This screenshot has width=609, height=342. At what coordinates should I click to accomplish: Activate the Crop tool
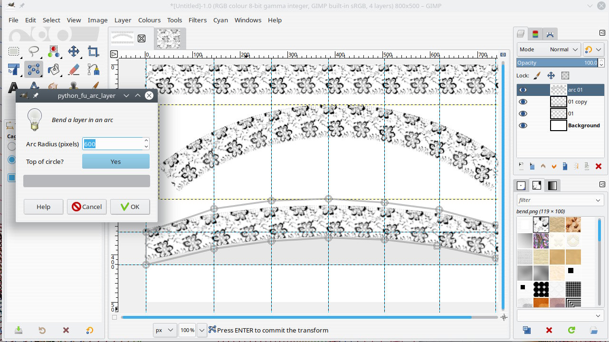pos(93,51)
